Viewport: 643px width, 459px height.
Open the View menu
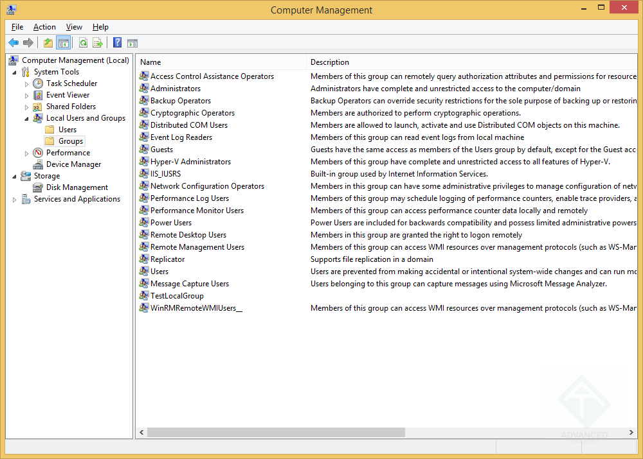(74, 27)
